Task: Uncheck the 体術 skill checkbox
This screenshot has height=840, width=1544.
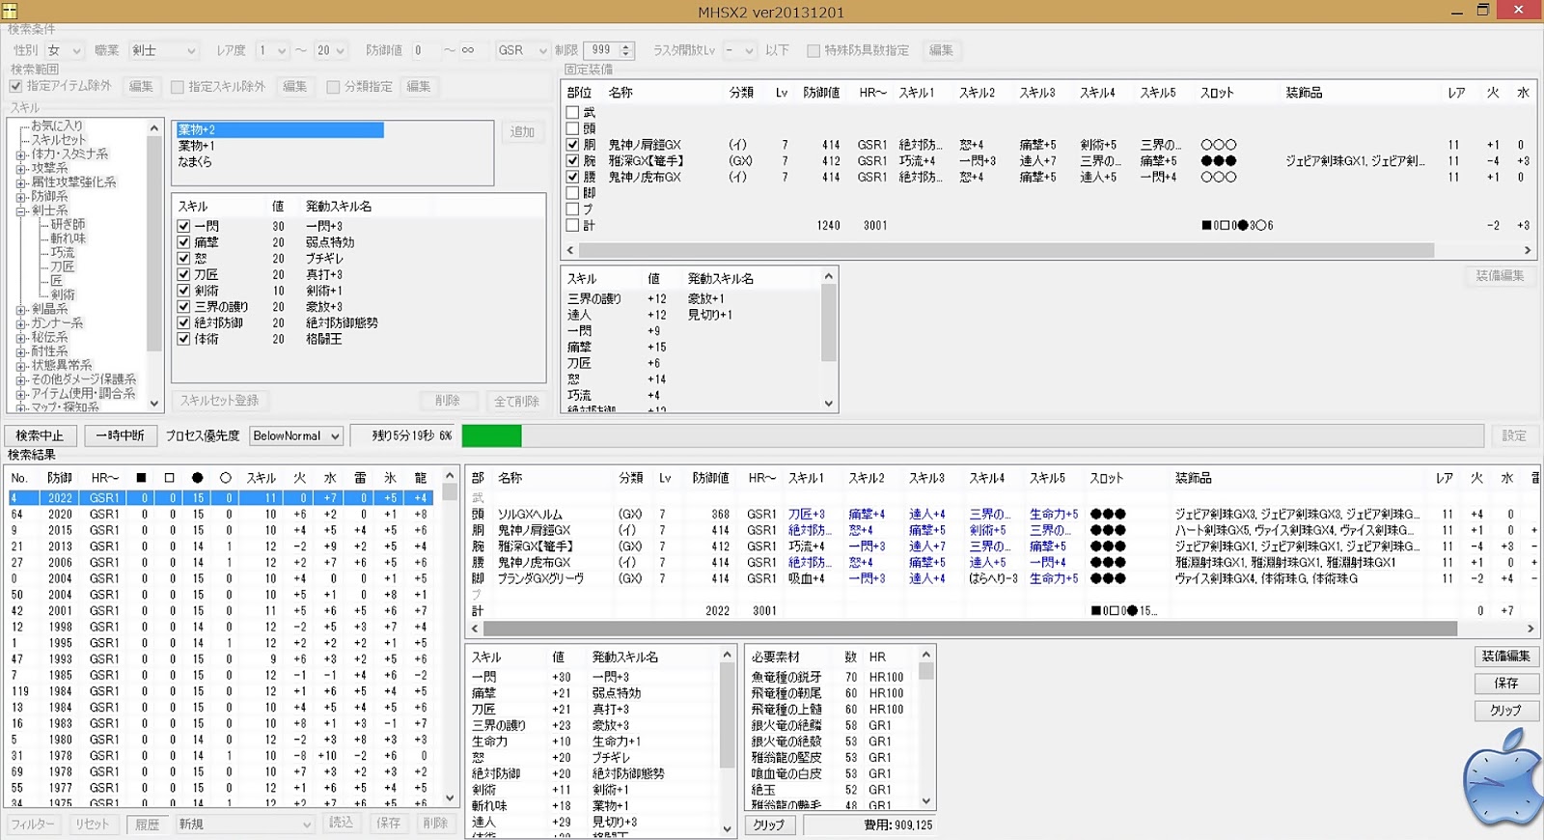Action: coord(184,339)
